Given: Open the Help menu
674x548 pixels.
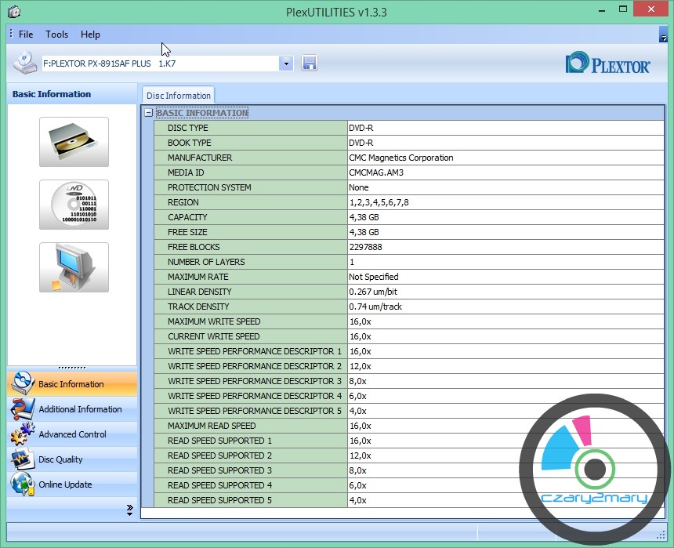Looking at the screenshot, I should (90, 34).
